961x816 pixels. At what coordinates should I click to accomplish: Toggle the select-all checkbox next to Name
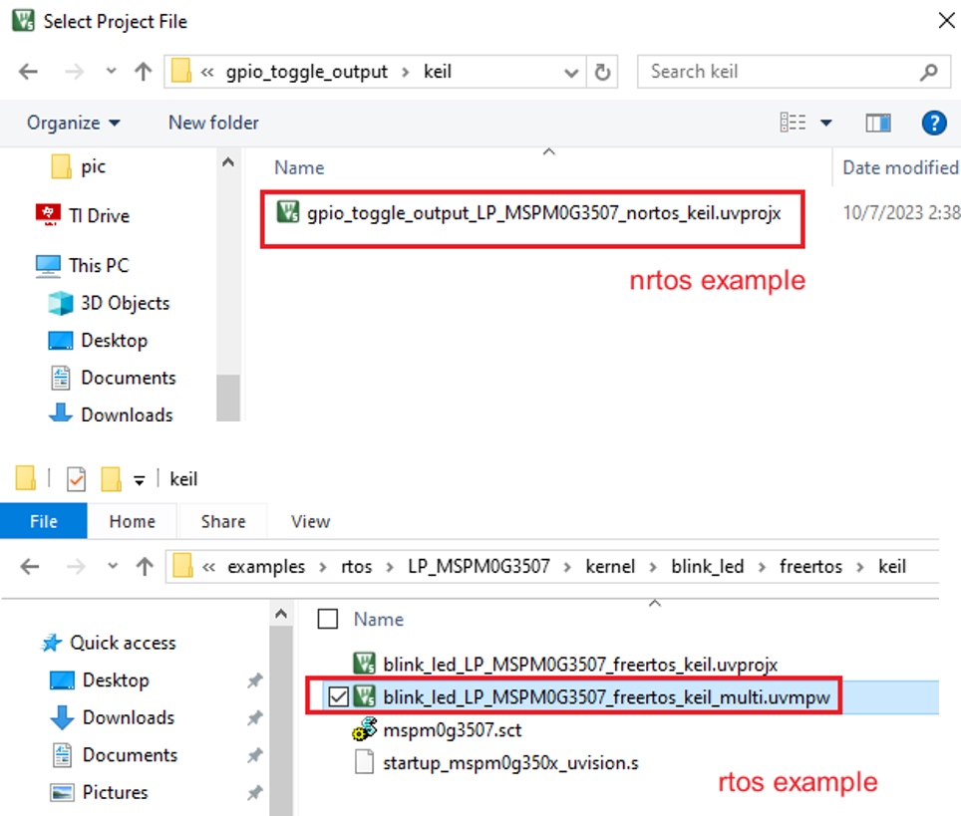pyautogui.click(x=327, y=619)
